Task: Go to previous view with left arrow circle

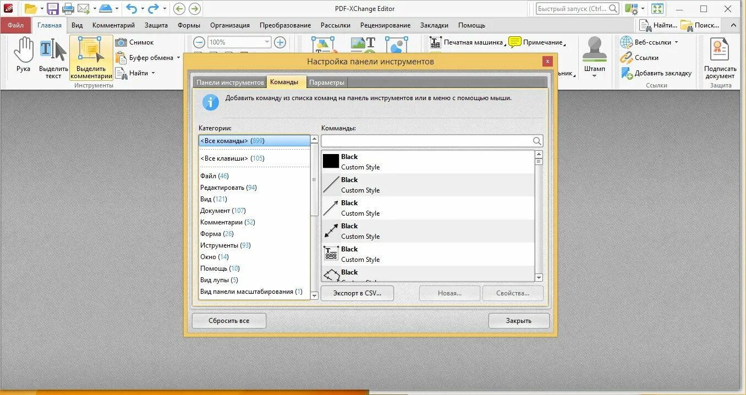Action: [x=179, y=9]
